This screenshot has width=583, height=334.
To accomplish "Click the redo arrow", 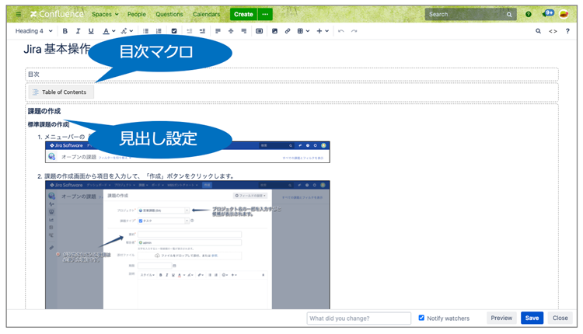I will pyautogui.click(x=354, y=31).
